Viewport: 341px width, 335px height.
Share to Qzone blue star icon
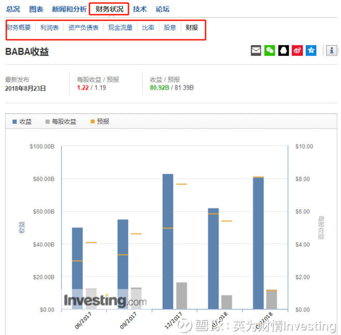pyautogui.click(x=311, y=50)
